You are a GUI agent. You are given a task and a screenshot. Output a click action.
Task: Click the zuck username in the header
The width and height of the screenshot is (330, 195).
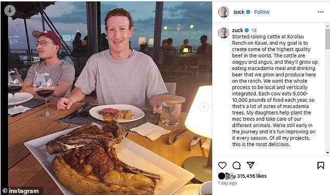click(239, 12)
